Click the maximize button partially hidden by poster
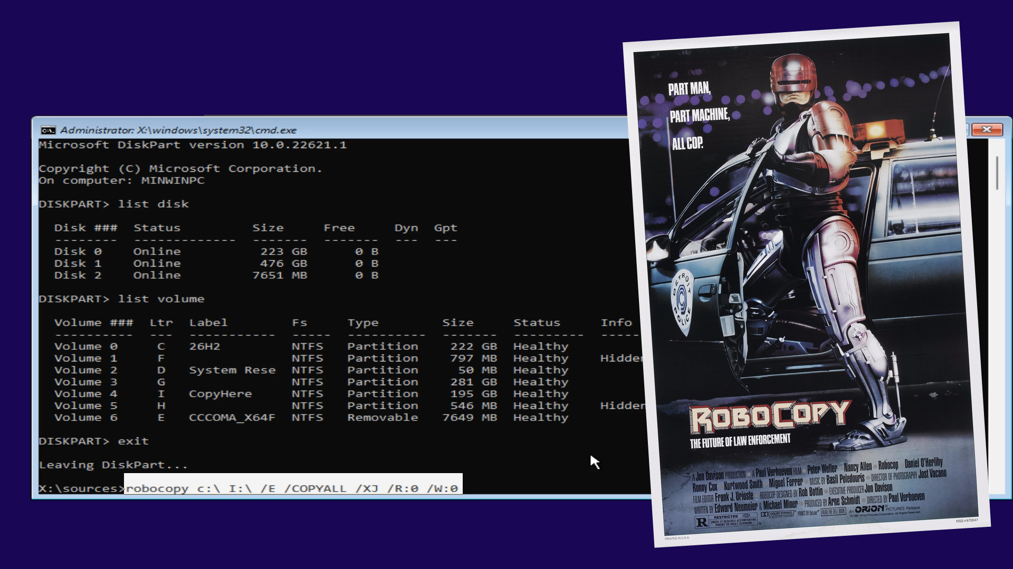Image resolution: width=1013 pixels, height=569 pixels. [x=967, y=130]
